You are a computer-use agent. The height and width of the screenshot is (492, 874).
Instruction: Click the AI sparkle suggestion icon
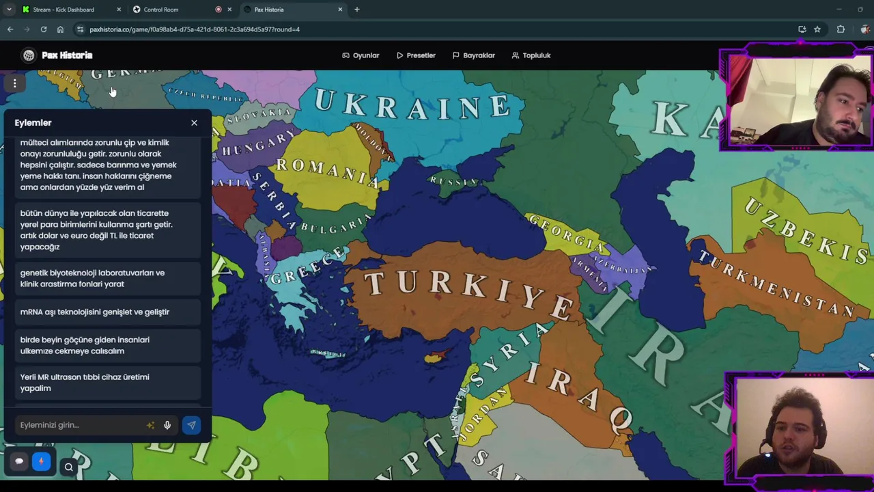tap(150, 425)
